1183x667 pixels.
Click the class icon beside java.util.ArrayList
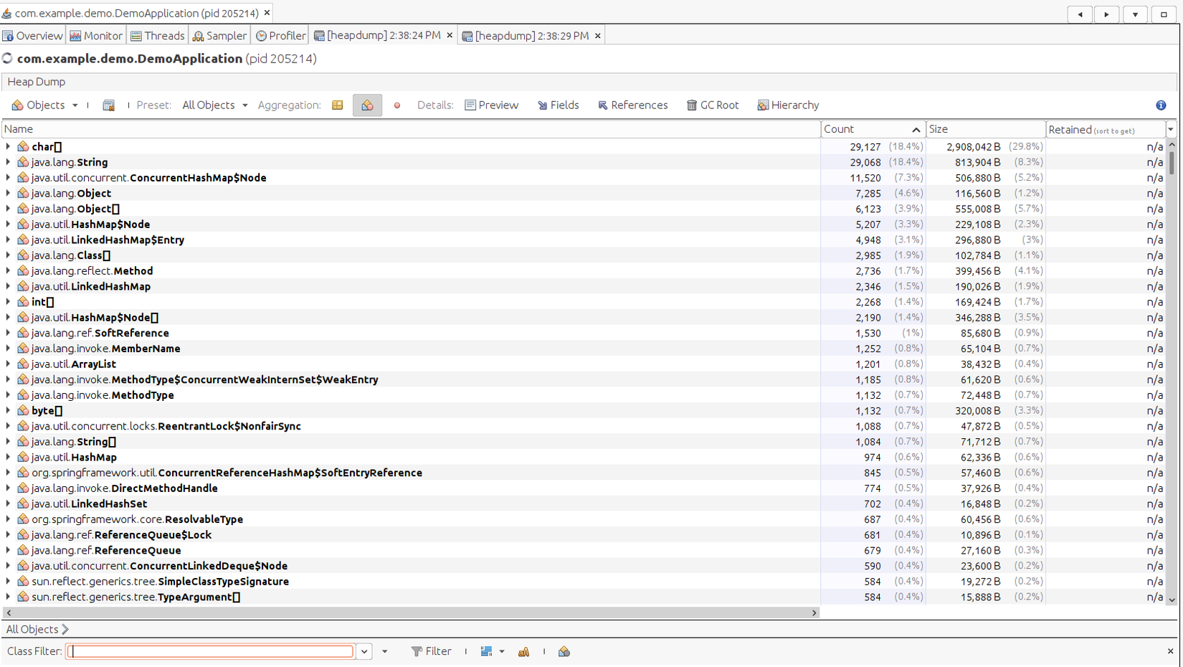[x=23, y=364]
